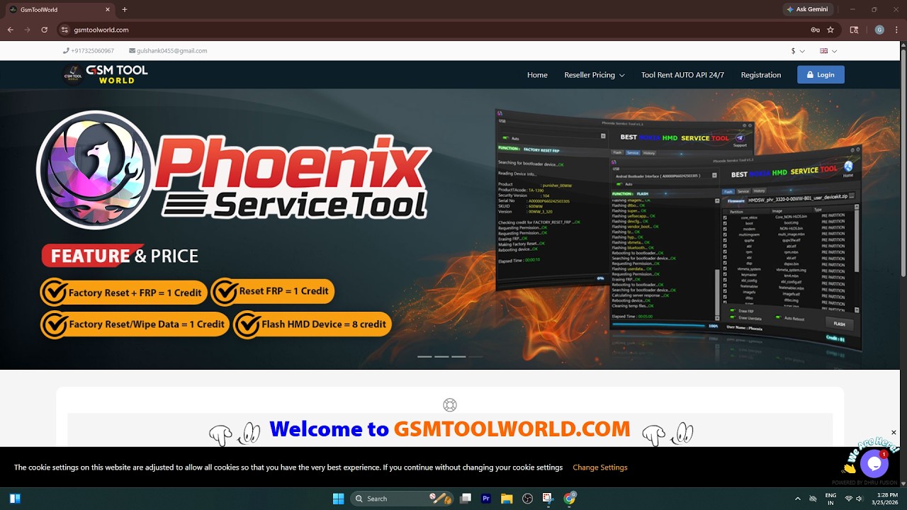Open network and sound quick settings
Screen dimensions: 907x510
[x=854, y=499]
